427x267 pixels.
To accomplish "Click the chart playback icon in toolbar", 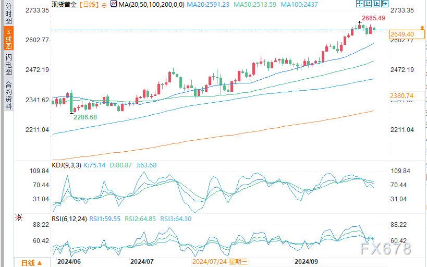I will pyautogui.click(x=376, y=4).
